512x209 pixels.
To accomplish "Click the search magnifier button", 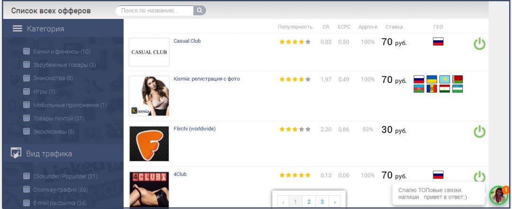I will 200,10.
